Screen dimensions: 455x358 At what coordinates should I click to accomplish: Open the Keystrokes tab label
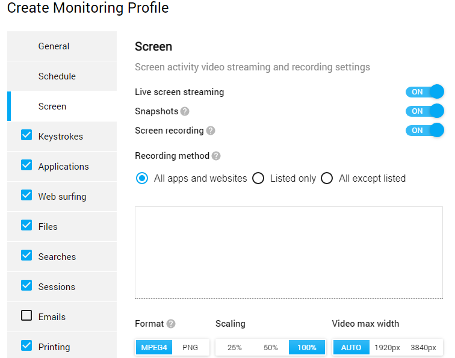[61, 137]
